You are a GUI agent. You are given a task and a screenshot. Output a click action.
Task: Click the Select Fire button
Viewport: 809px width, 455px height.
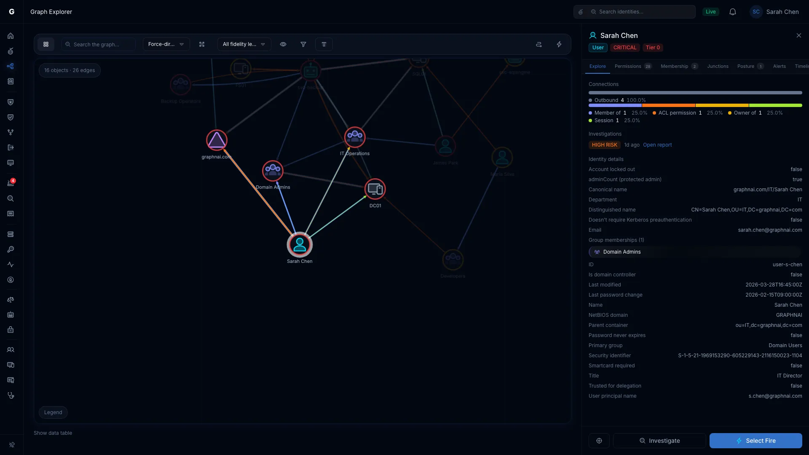[x=756, y=441]
